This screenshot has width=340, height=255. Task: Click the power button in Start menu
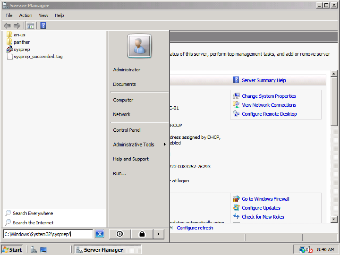coord(119,234)
